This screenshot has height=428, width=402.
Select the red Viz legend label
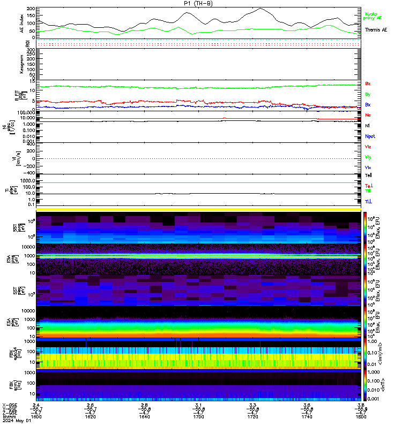click(368, 147)
